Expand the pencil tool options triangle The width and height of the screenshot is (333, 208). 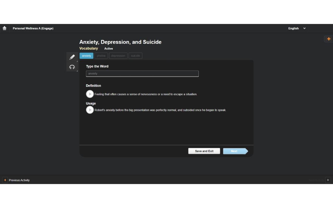pos(77,61)
